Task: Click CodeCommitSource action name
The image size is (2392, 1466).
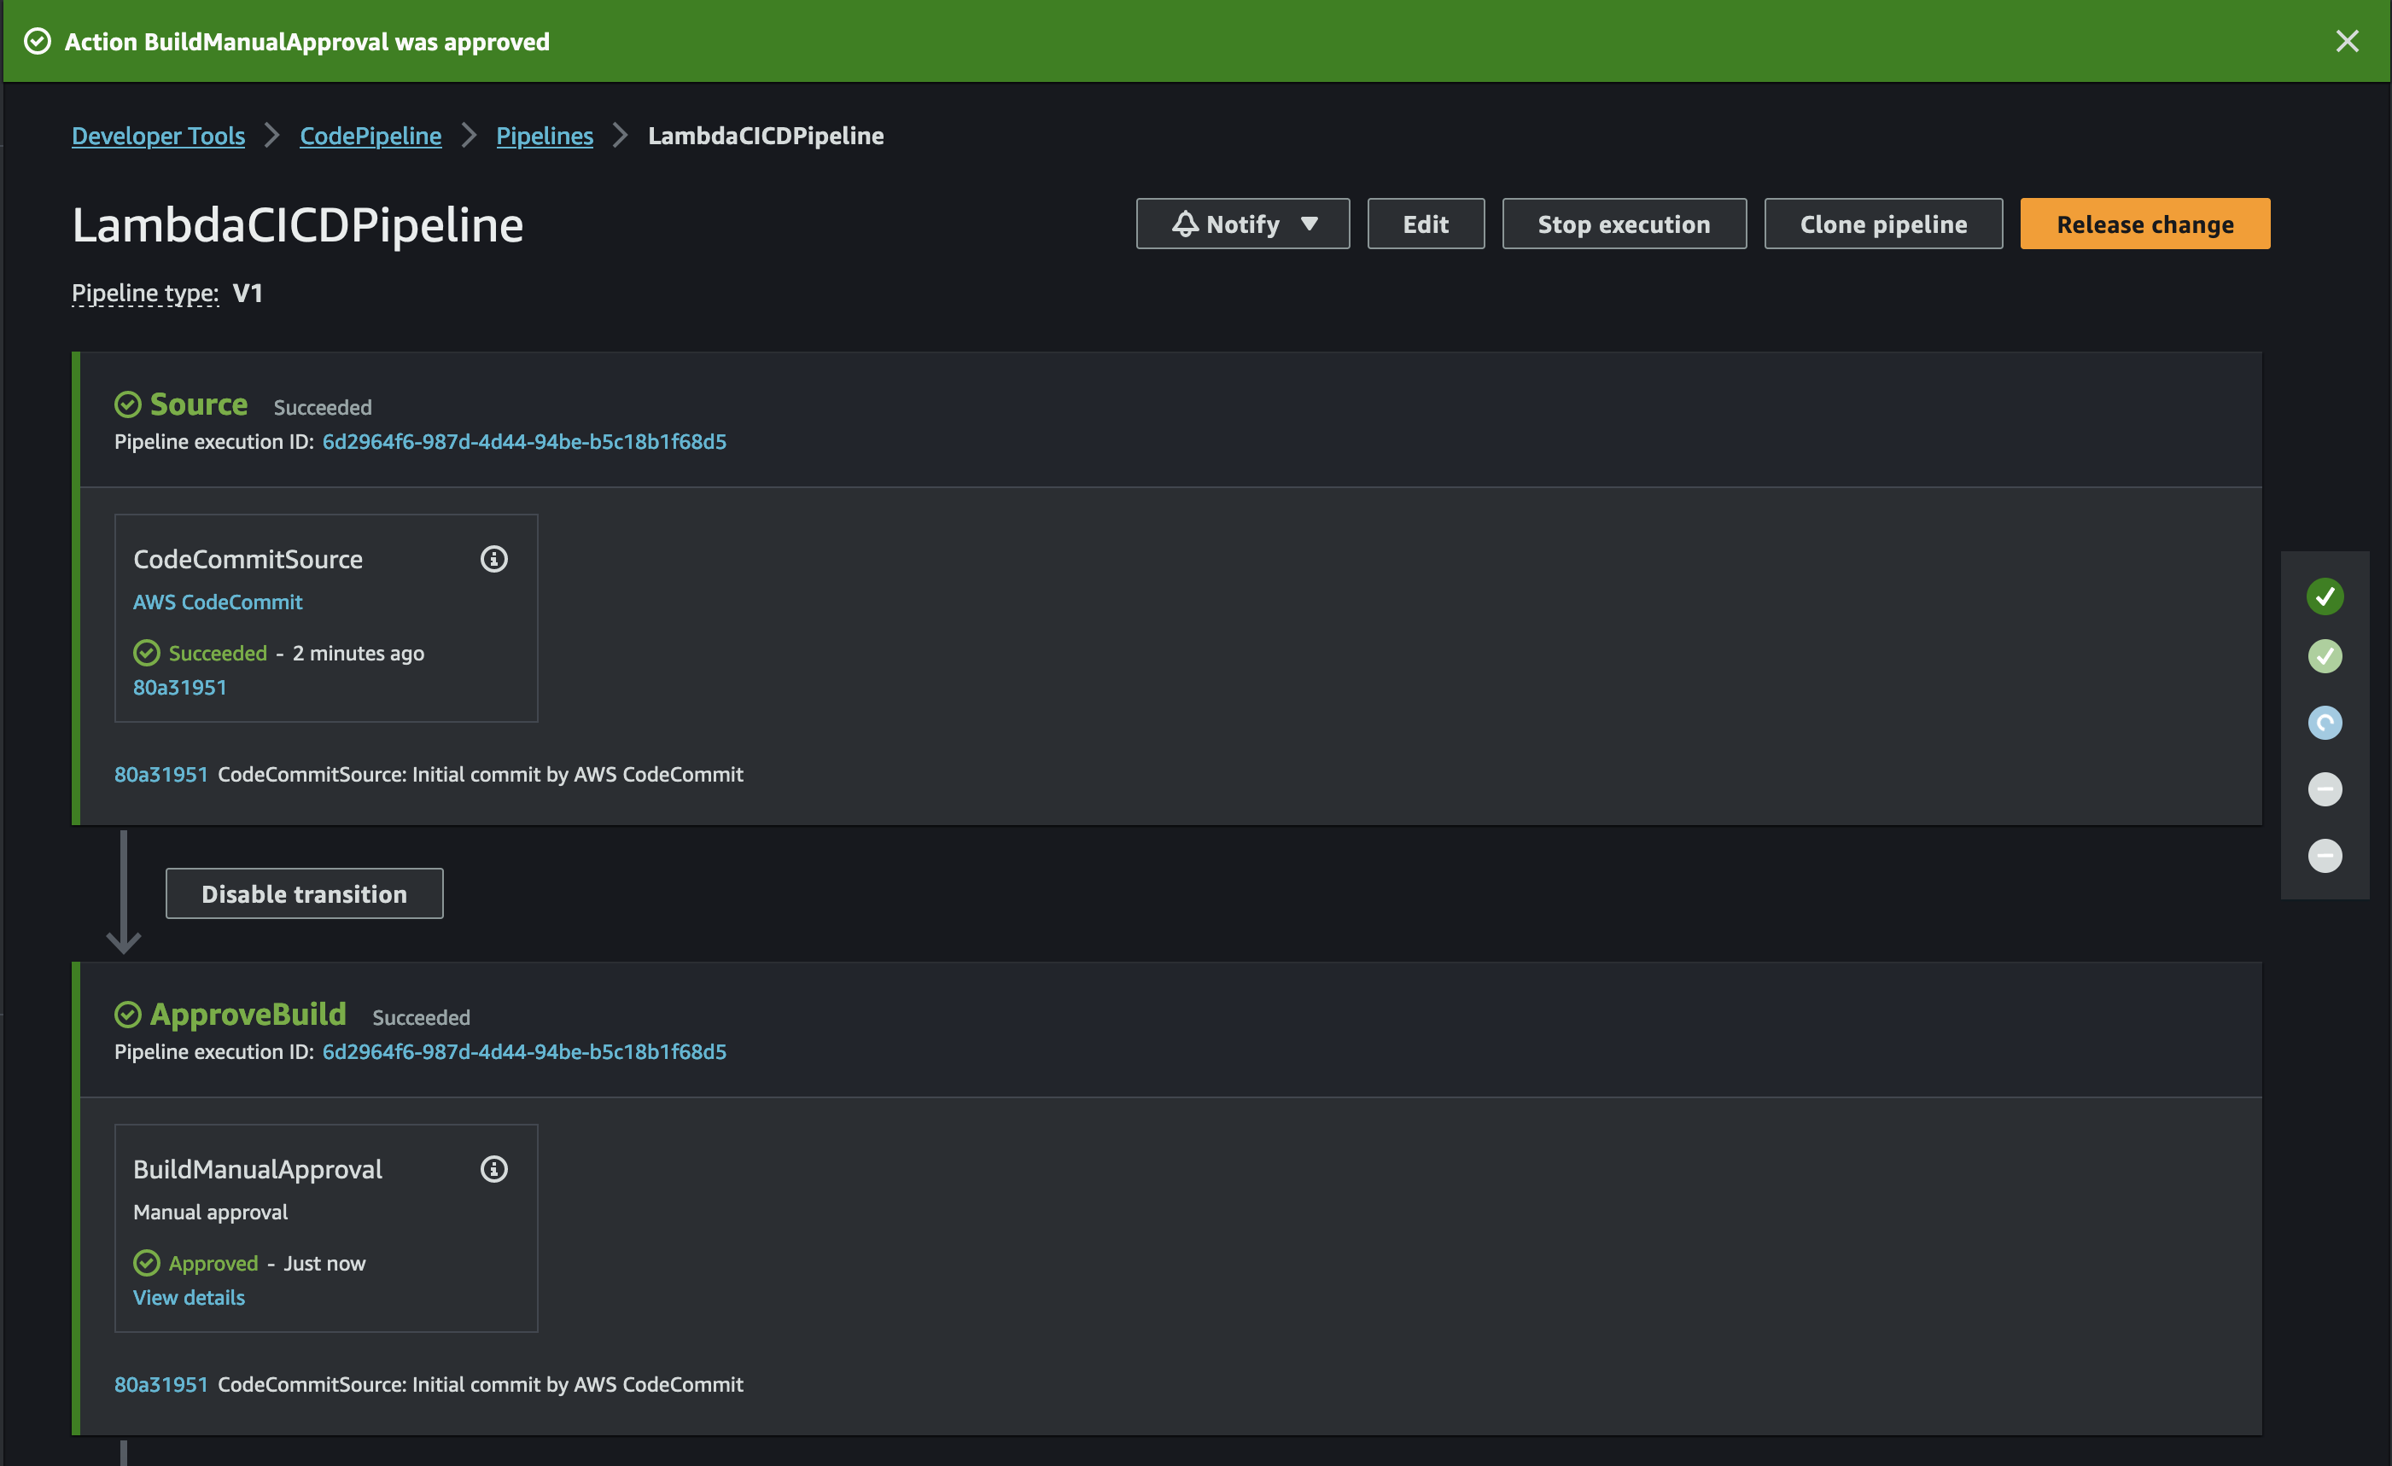Action: tap(248, 559)
